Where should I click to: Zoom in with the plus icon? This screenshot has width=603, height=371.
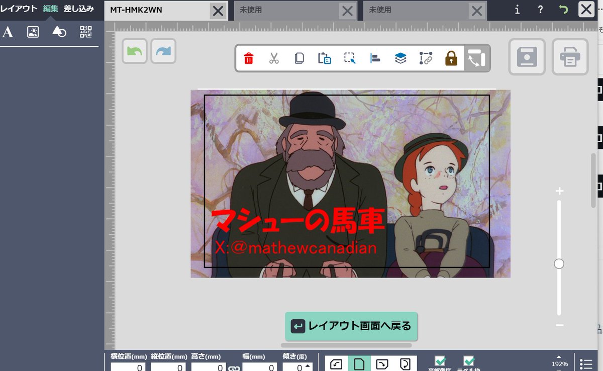click(559, 191)
